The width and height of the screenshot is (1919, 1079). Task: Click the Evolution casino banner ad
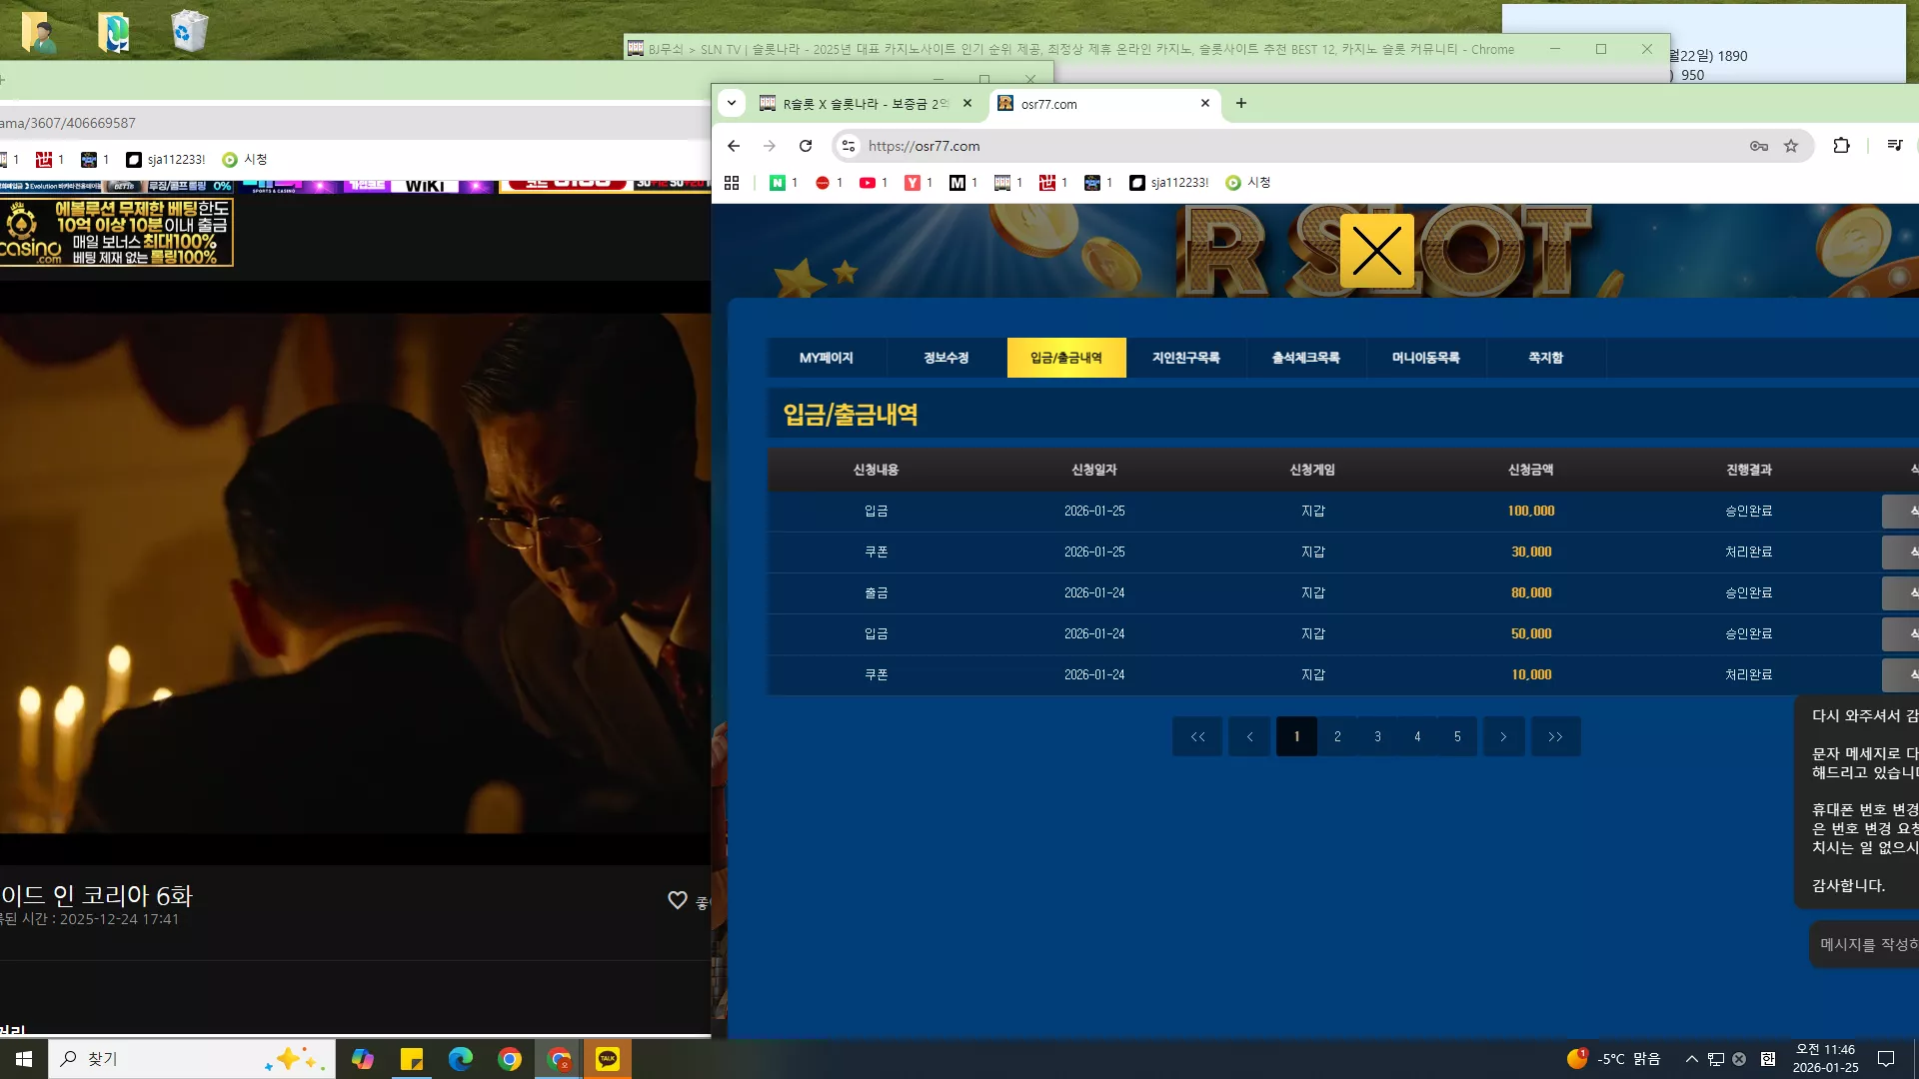116,232
